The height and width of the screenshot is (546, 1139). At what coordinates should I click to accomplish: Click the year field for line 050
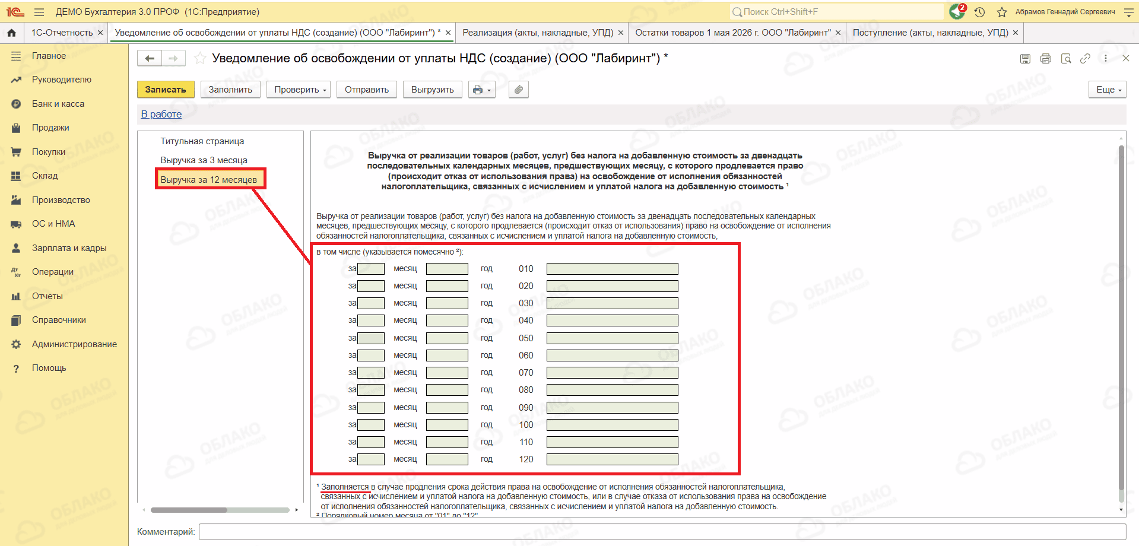tap(448, 338)
